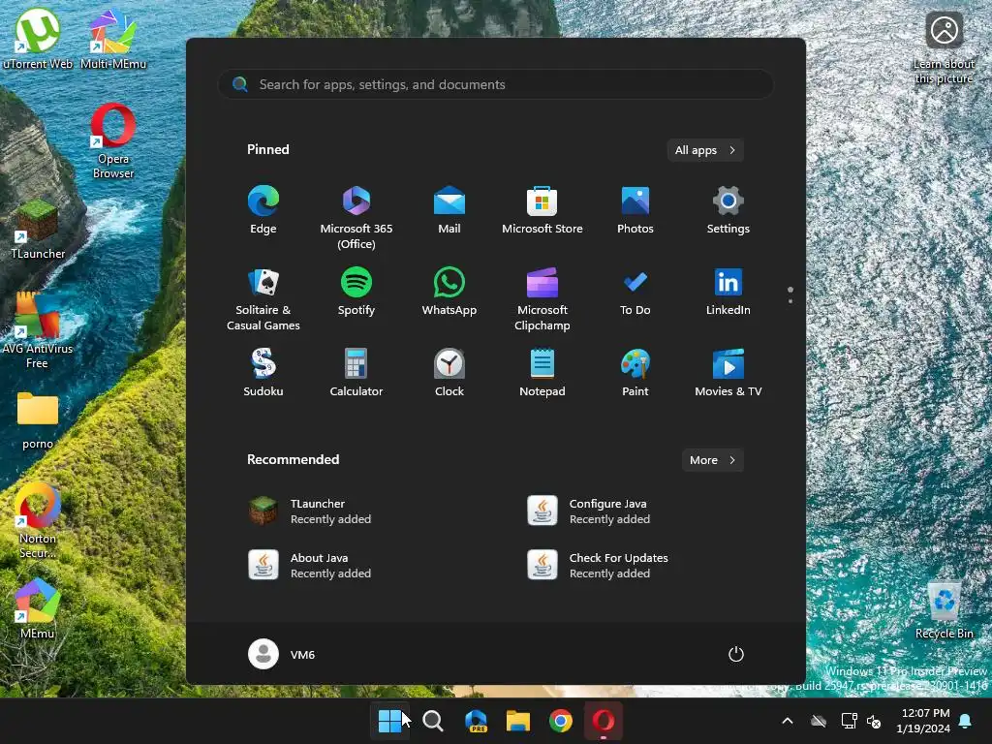Open the Clock app
This screenshot has width=992, height=744.
449,373
